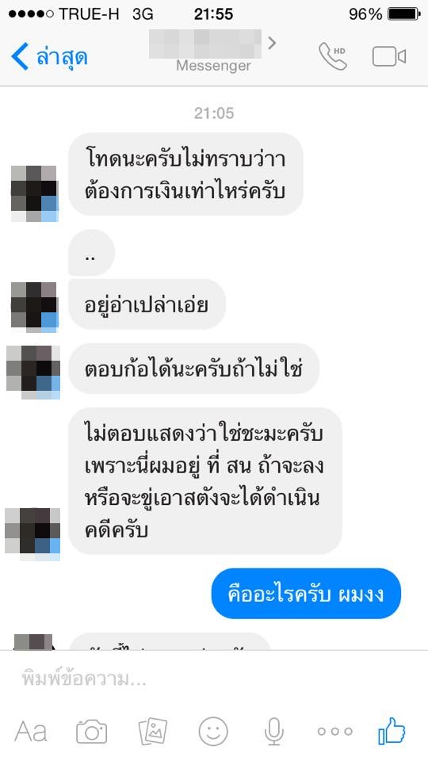Tap sender avatar next to first message
The image size is (428, 761).
pyautogui.click(x=34, y=193)
